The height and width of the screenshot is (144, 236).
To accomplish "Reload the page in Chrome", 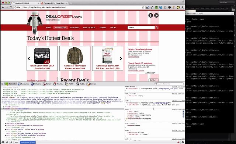I will [11, 7].
